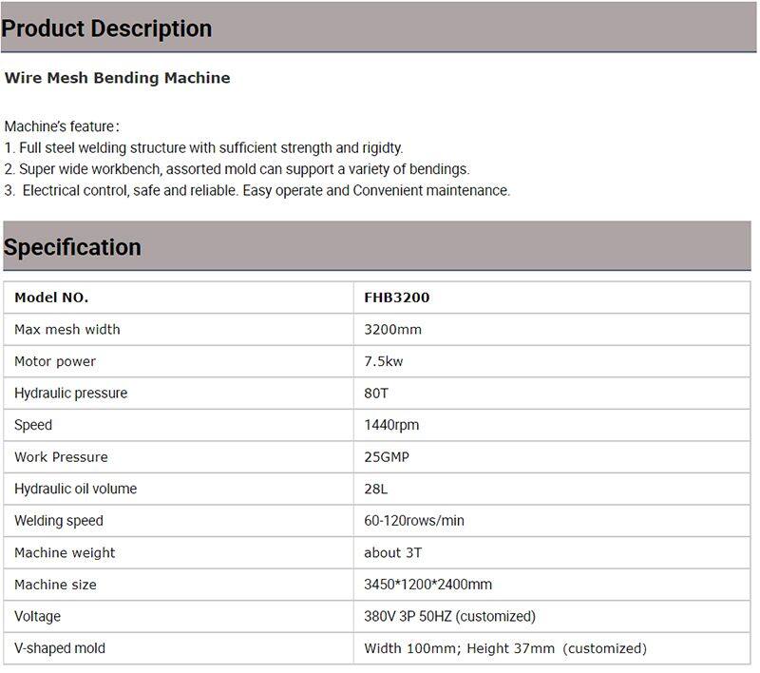The width and height of the screenshot is (760, 673).
Task: Click the Product Description heading
Action: [106, 29]
